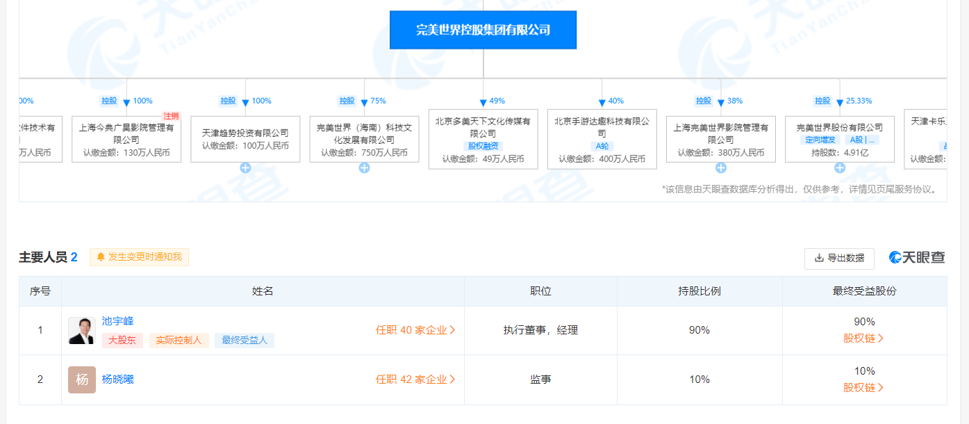Open 任职 40 家企业 link
969x424 pixels.
pos(415,330)
